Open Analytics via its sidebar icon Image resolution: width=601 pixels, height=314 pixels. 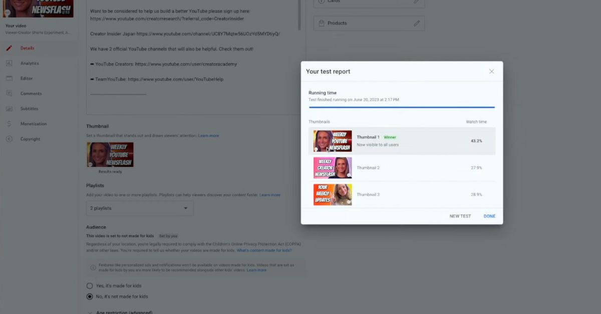(9, 63)
